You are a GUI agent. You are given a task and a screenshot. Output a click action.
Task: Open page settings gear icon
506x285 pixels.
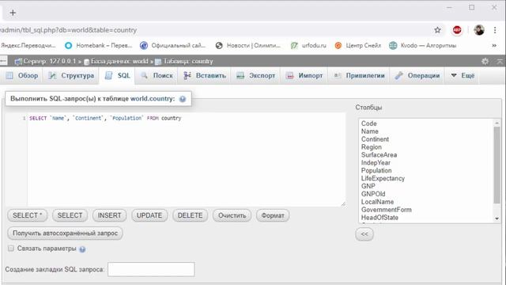click(x=485, y=62)
